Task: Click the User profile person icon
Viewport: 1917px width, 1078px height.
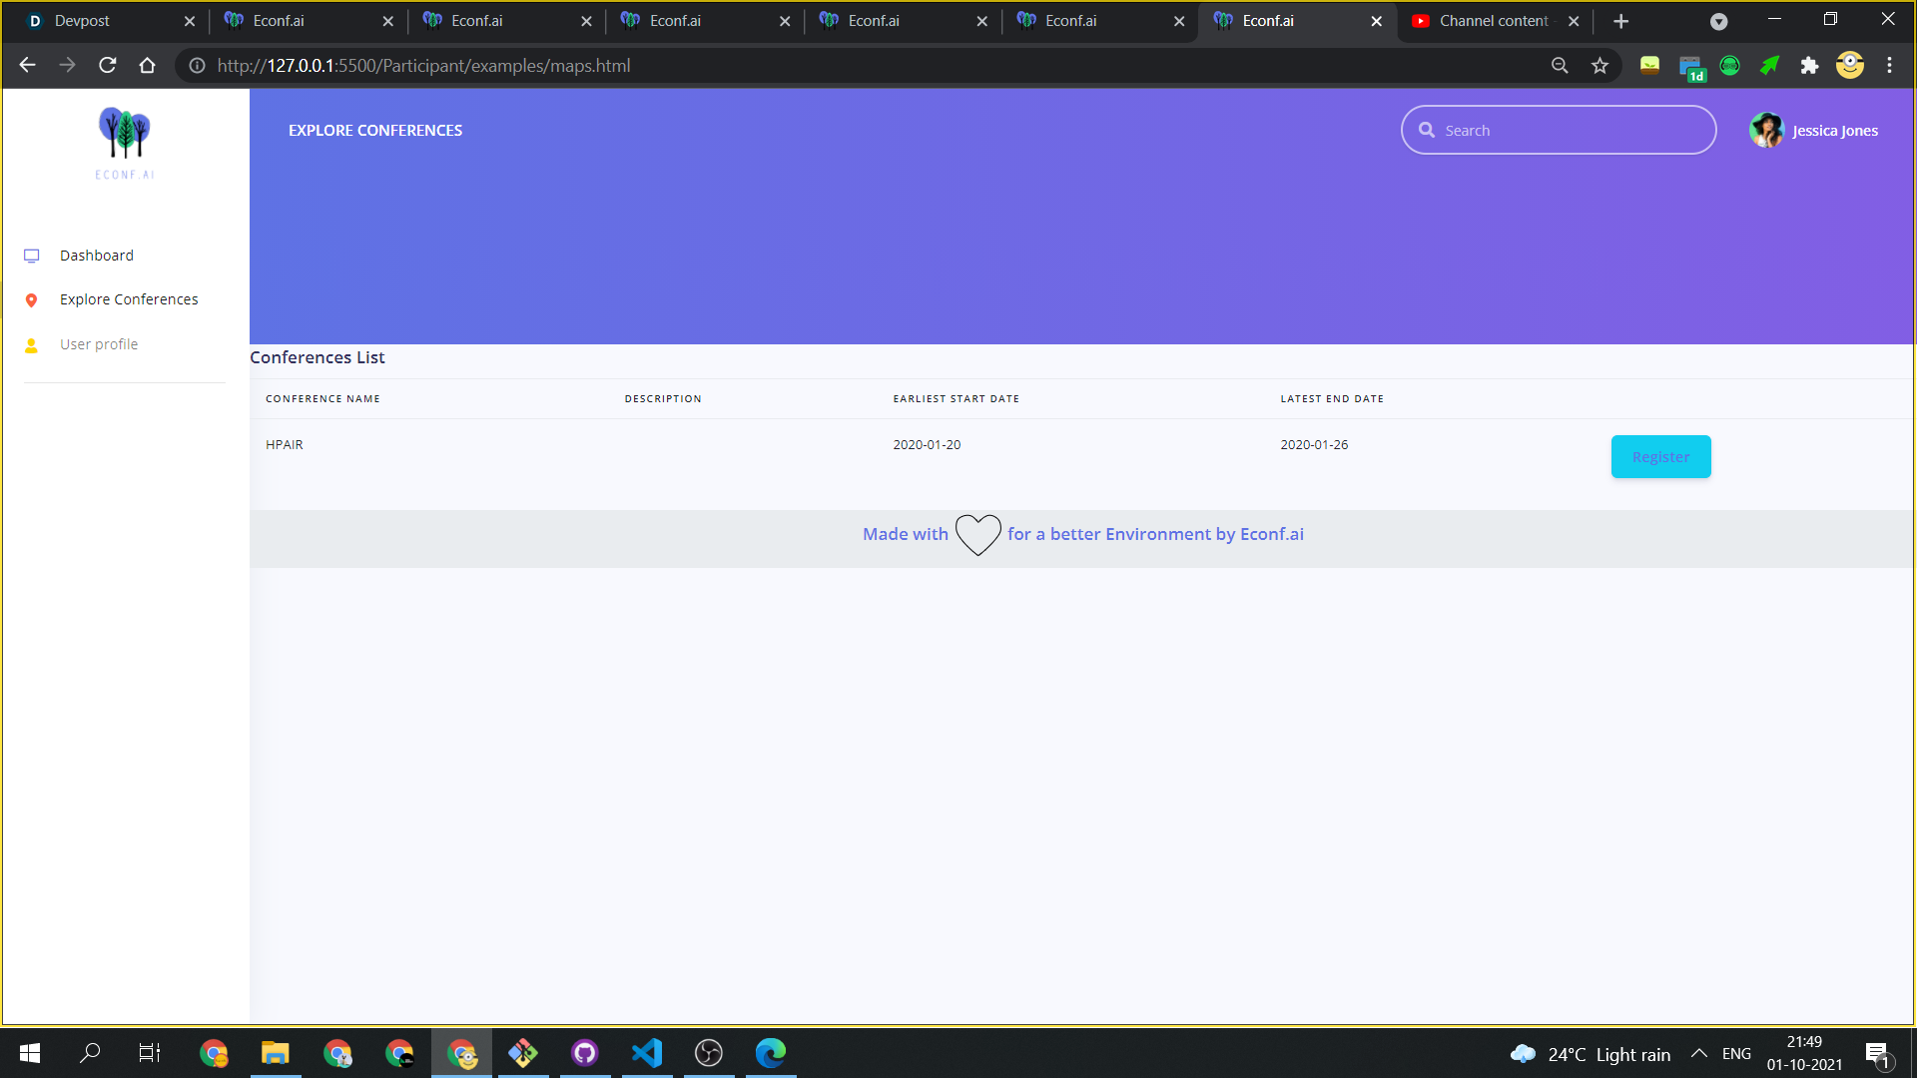Action: click(32, 345)
